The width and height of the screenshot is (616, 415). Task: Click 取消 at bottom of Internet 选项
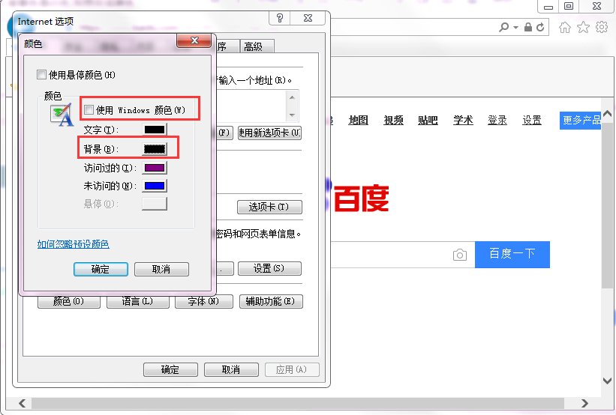(x=231, y=369)
